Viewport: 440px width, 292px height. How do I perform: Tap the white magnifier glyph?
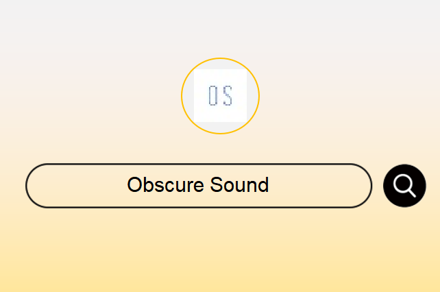(x=404, y=186)
